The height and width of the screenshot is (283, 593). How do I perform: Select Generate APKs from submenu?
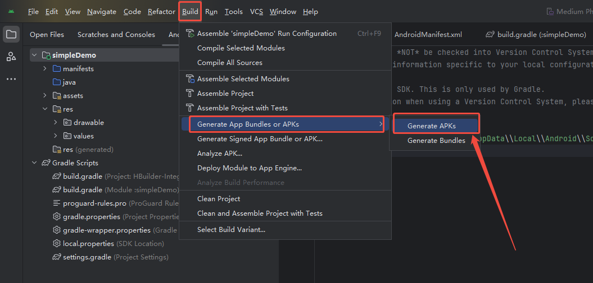[x=431, y=126]
